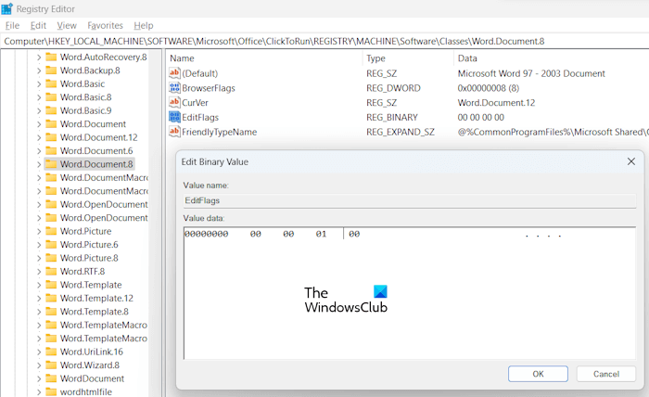The image size is (649, 397).
Task: Select the EditFlags binary value icon
Action: click(x=174, y=117)
